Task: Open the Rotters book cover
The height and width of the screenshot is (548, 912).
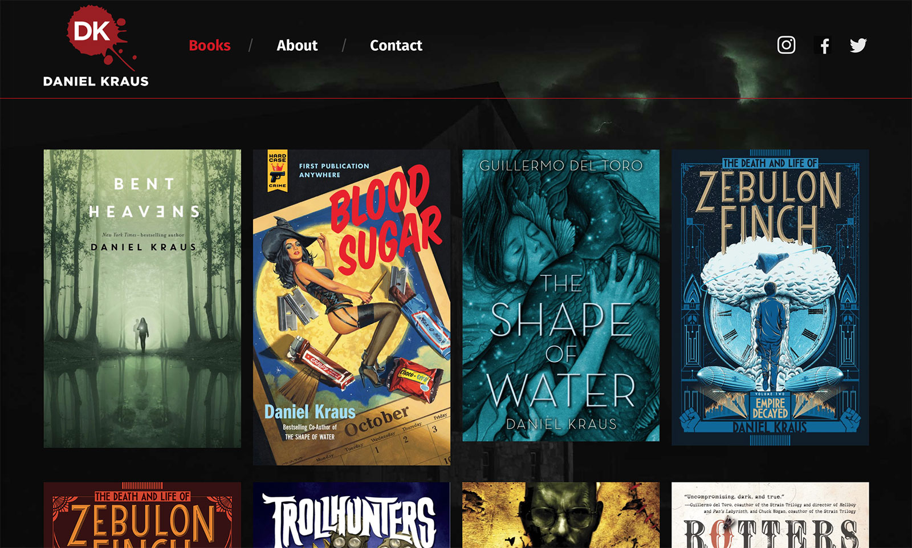Action: click(770, 515)
